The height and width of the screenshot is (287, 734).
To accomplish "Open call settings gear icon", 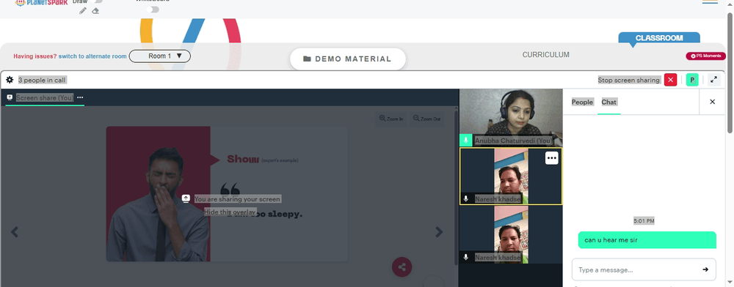I will point(10,80).
